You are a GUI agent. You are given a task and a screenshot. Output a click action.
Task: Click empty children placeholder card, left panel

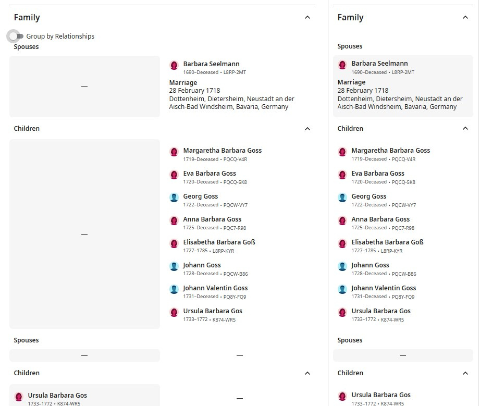(x=84, y=234)
